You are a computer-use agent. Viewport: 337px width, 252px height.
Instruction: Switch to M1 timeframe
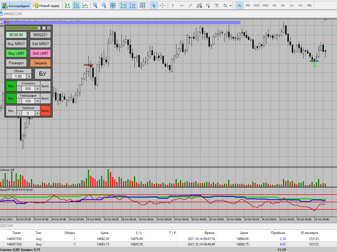tap(239, 5)
